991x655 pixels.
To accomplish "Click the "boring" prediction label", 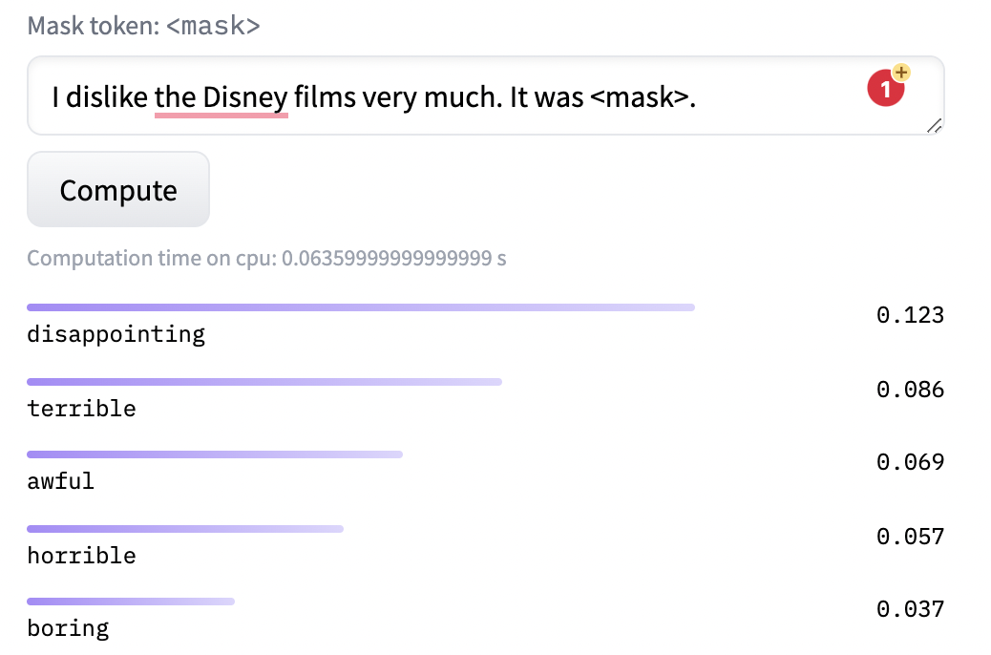I will (x=68, y=628).
